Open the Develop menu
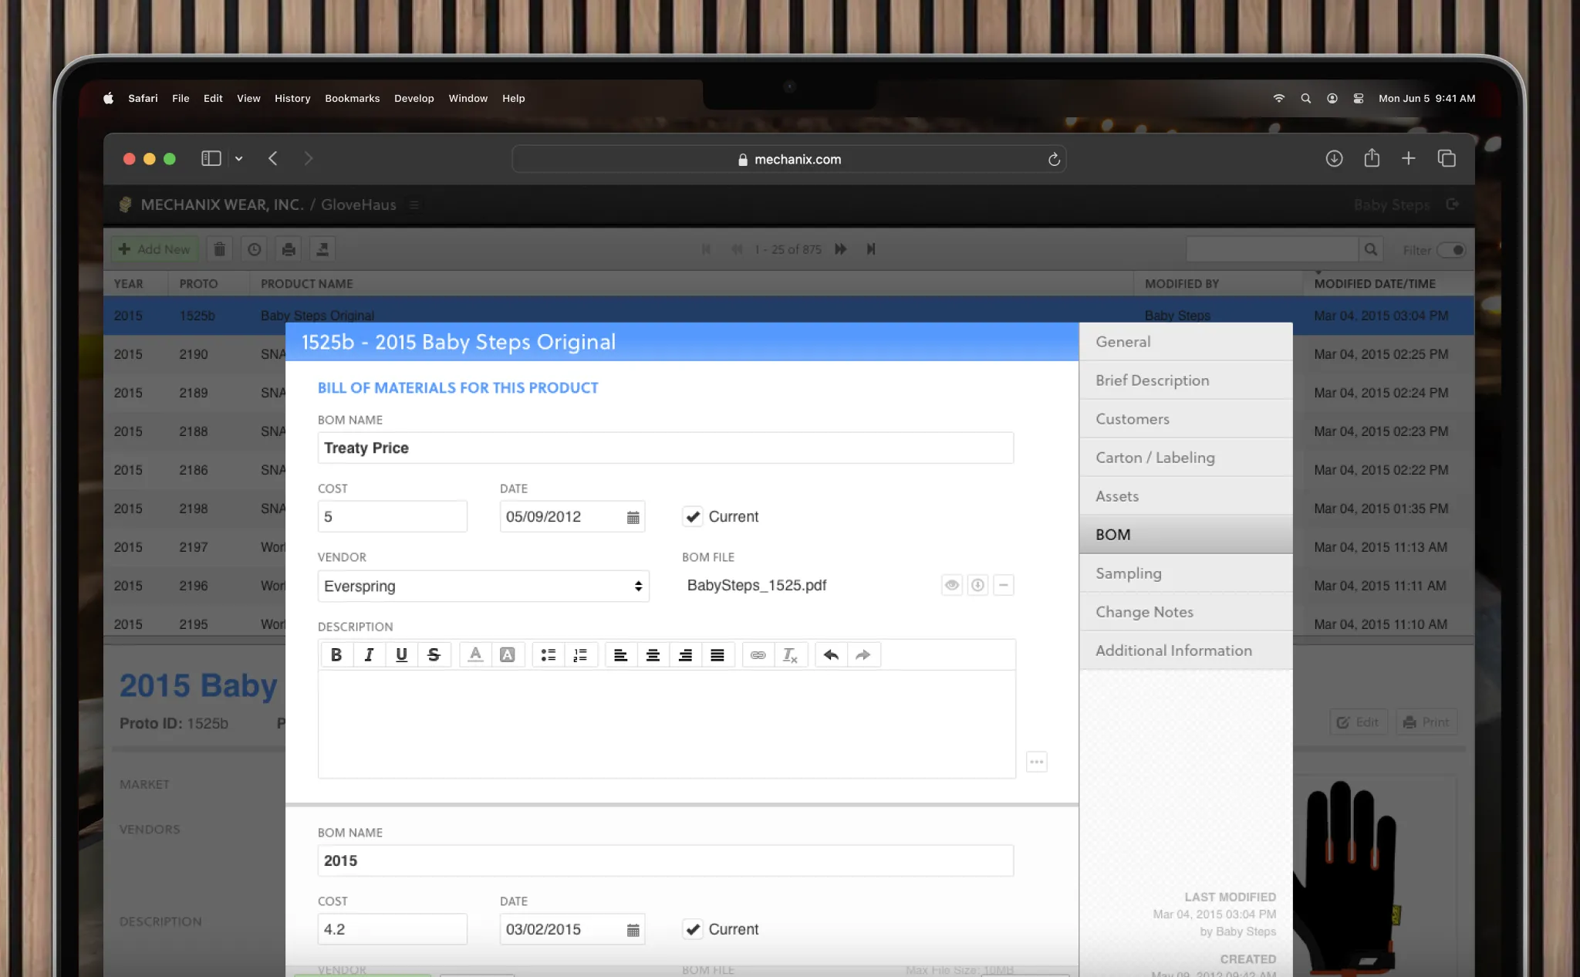Screen dimensions: 1580x977 pos(414,98)
